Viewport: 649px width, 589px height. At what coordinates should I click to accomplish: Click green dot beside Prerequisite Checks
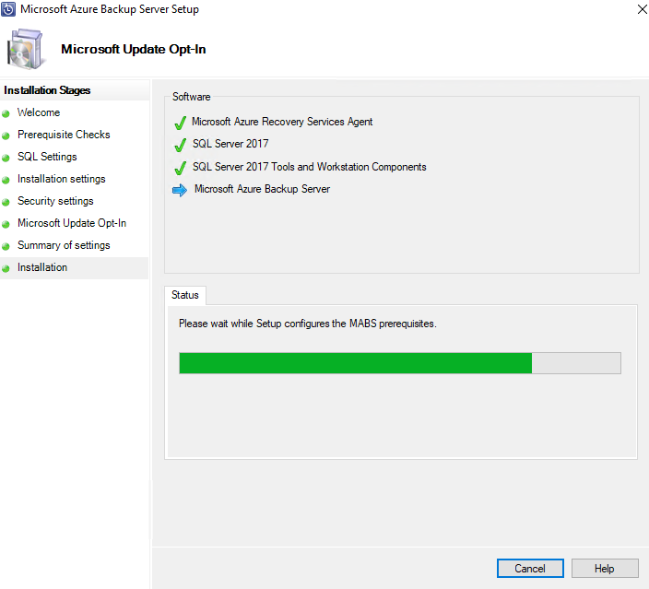point(6,135)
